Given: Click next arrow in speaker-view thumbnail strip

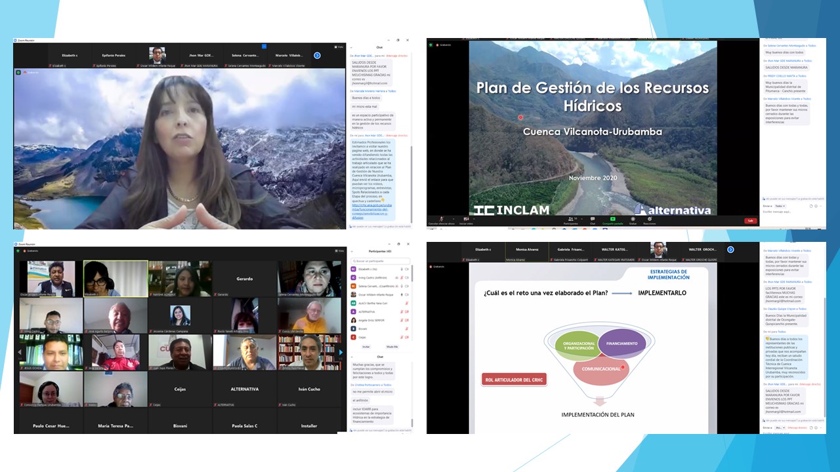Looking at the screenshot, I should (317, 56).
